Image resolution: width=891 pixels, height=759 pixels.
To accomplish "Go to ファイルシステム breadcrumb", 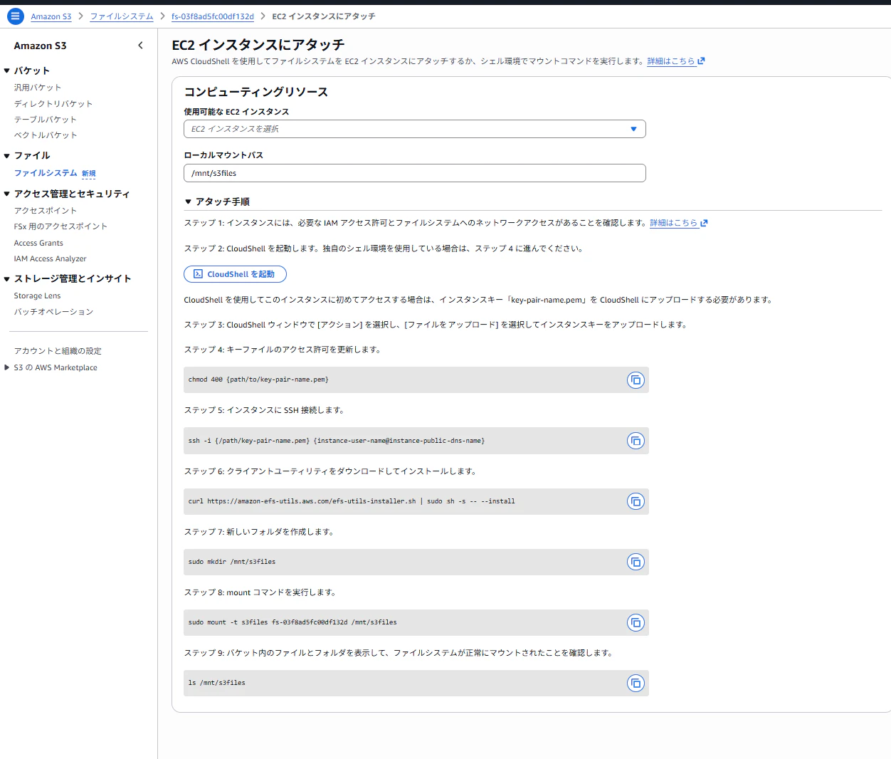I will click(122, 16).
